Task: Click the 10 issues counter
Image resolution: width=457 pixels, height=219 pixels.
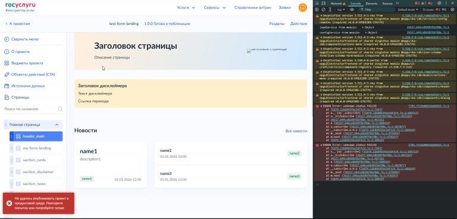Action: point(435,10)
